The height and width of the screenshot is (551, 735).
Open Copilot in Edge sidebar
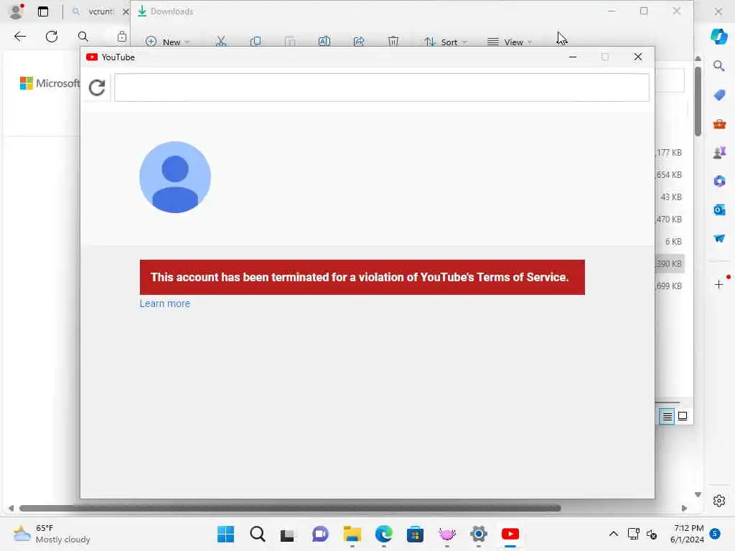719,36
